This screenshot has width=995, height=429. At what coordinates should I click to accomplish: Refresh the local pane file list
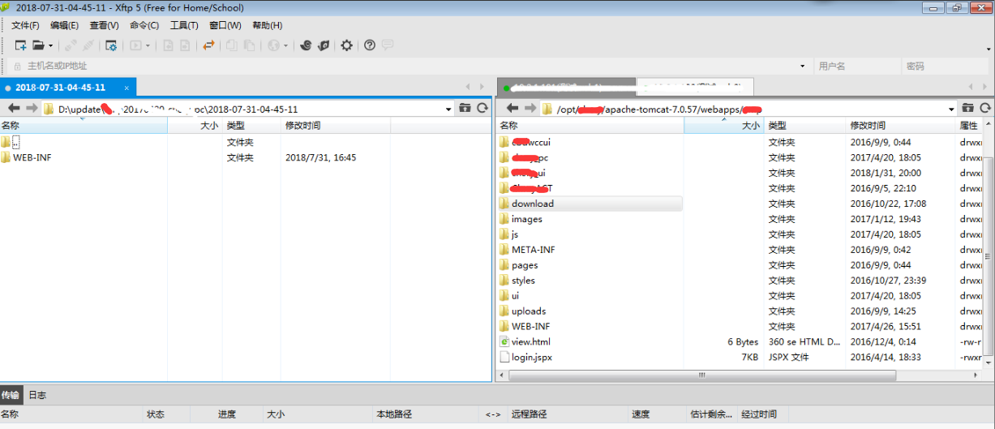(482, 108)
